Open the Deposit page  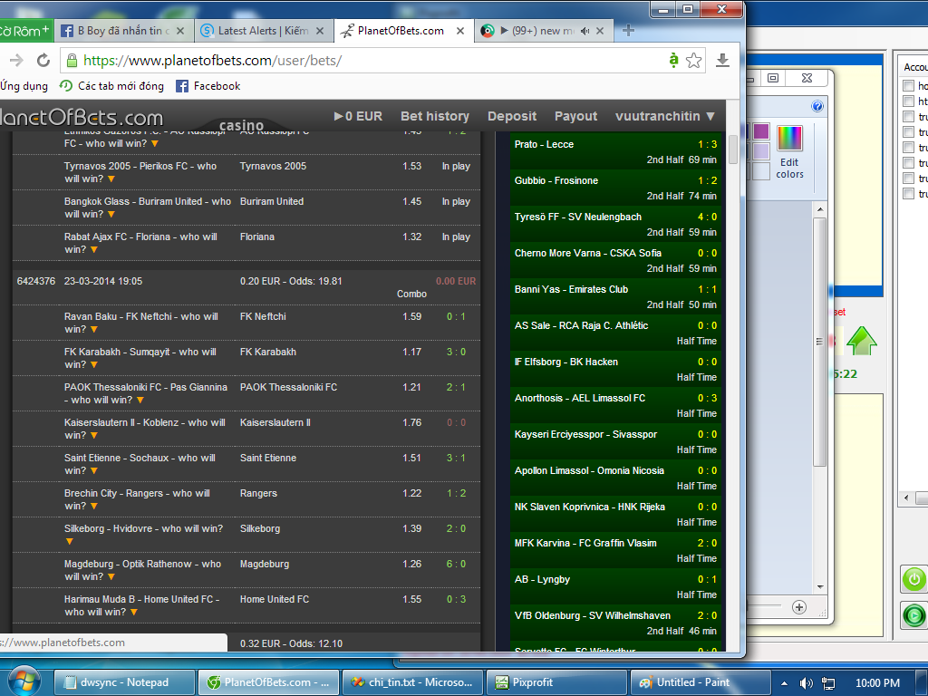512,116
